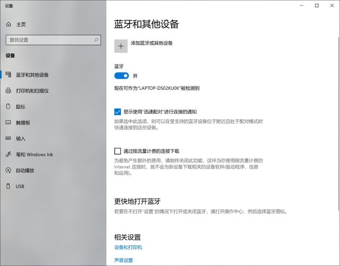Click the vertical scrollbar on the right
This screenshot has height=266, width=340.
[339, 124]
